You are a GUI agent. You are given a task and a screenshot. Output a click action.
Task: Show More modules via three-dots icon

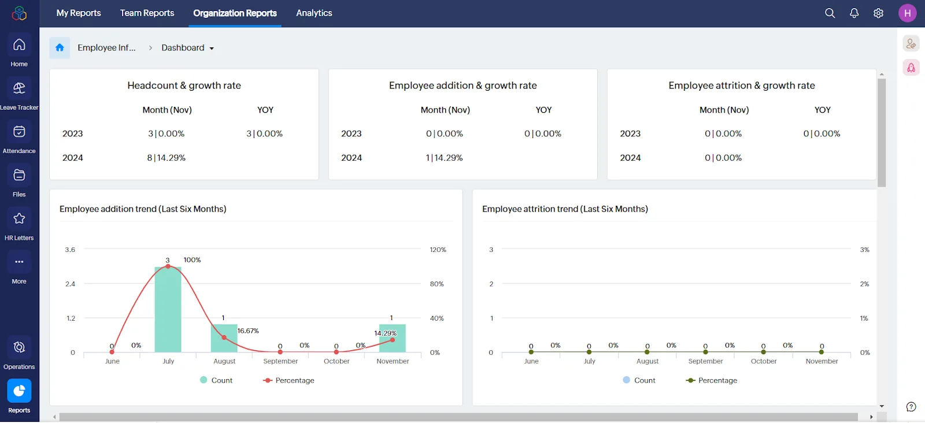(19, 262)
